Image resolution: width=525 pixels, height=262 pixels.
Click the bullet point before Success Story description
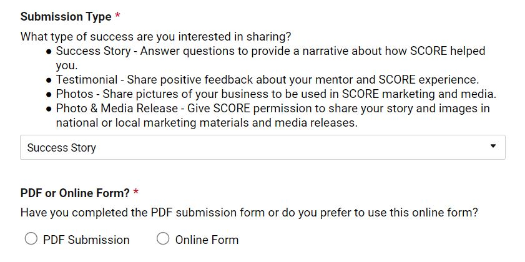[x=49, y=52]
